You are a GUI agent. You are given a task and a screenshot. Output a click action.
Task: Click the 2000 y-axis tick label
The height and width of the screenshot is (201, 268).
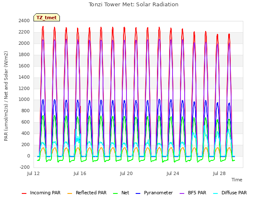24,43
